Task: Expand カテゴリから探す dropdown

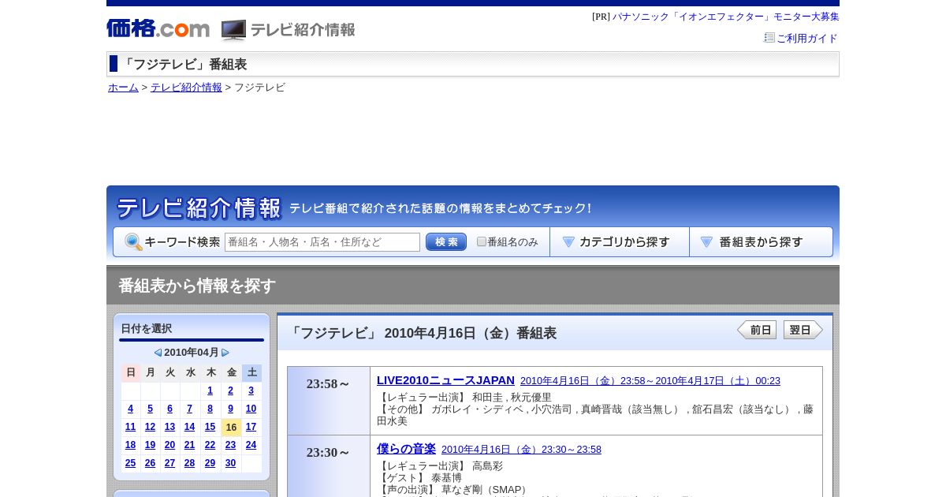Action: pyautogui.click(x=620, y=242)
